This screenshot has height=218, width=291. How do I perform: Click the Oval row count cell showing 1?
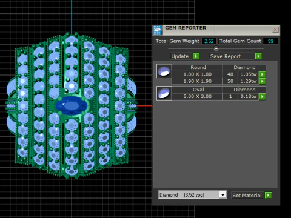pos(230,96)
